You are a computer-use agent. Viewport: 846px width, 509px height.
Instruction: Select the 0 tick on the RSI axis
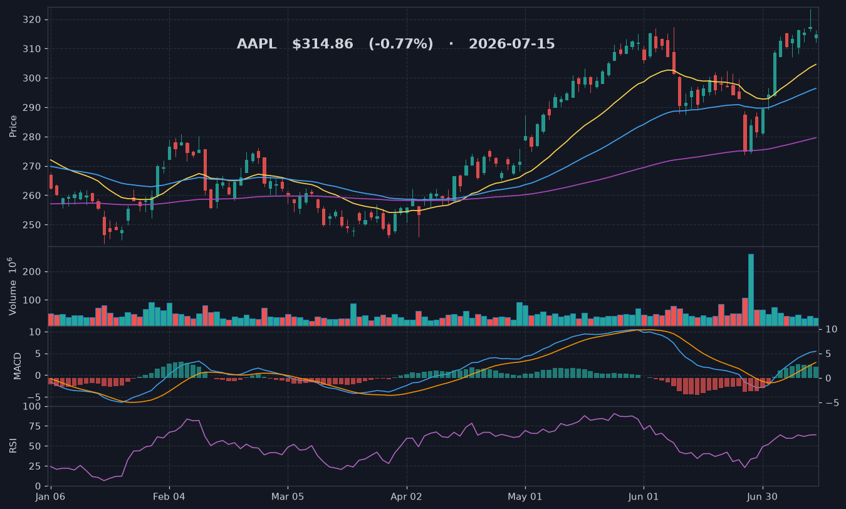tap(39, 486)
